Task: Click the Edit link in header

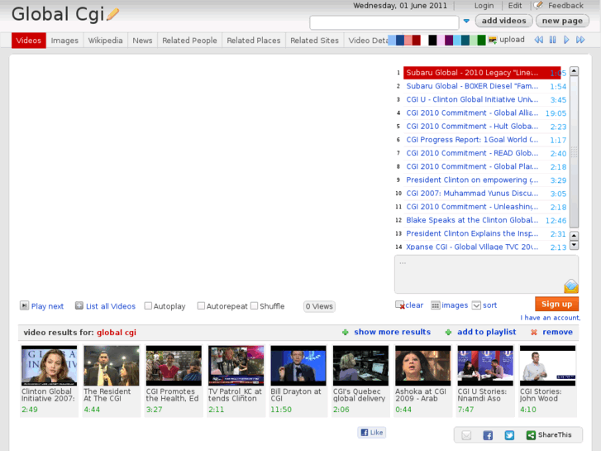Action: (515, 6)
